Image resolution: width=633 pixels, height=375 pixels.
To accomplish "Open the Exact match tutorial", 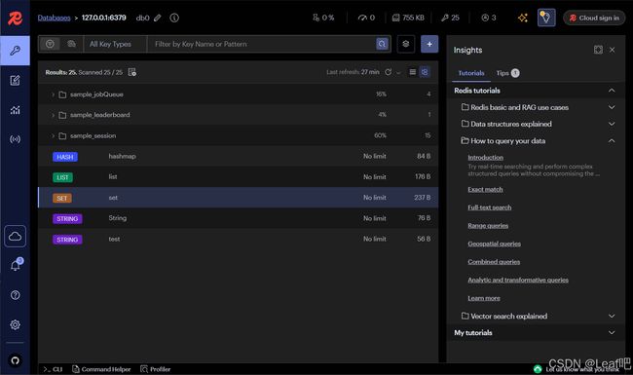I will [x=485, y=189].
